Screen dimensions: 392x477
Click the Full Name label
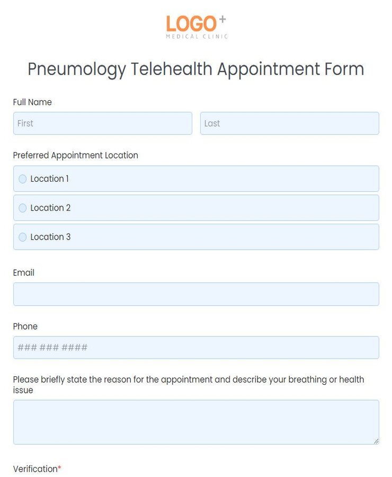point(32,102)
